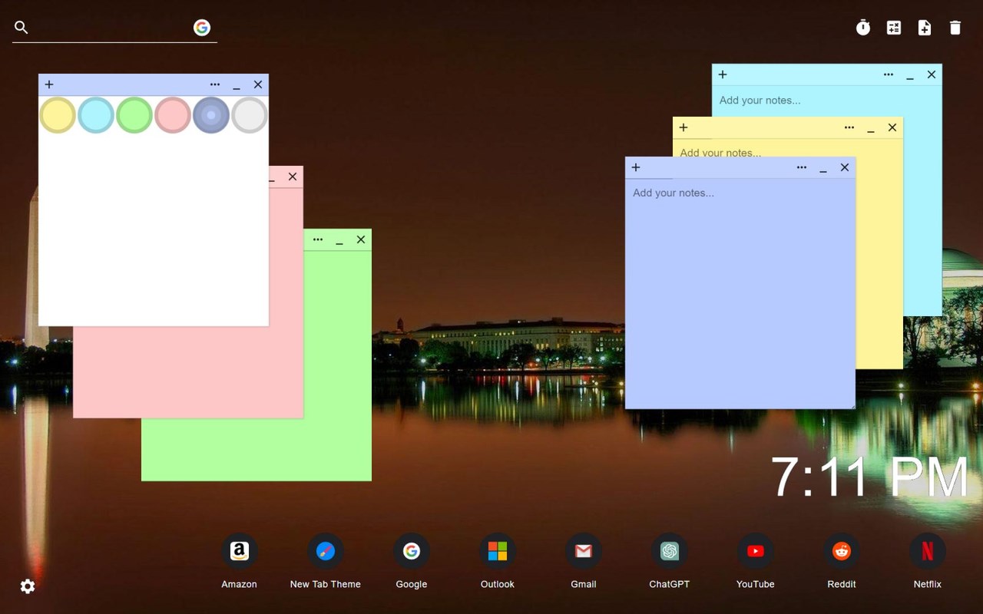Open options menu on white note
983x614 pixels.
click(x=215, y=84)
